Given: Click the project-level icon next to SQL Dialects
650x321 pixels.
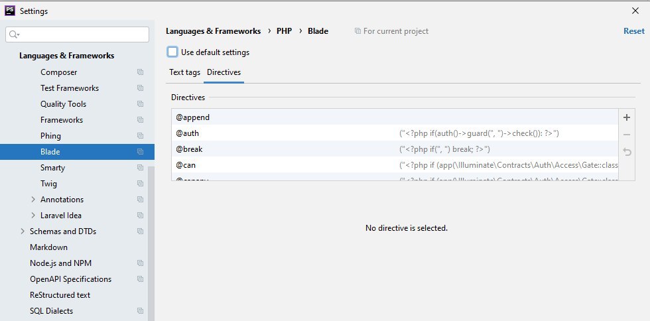Looking at the screenshot, I should click(x=140, y=311).
